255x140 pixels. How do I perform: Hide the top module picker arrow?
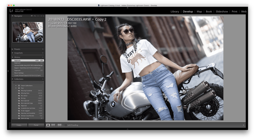pyautogui.click(x=127, y=8)
